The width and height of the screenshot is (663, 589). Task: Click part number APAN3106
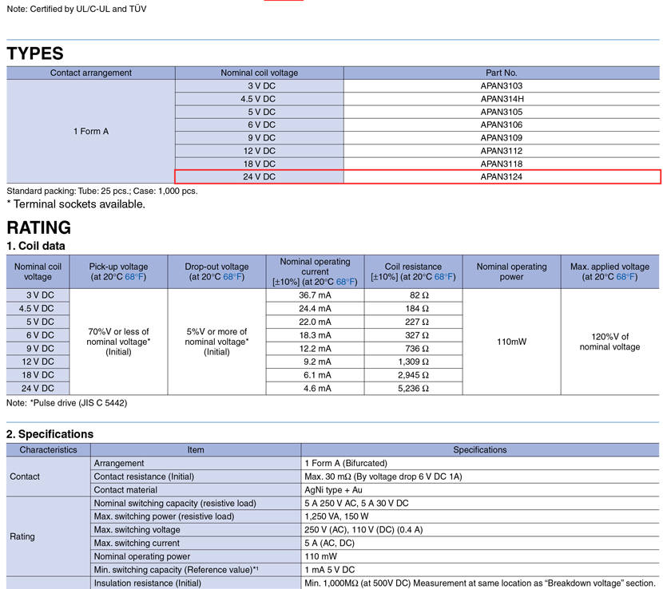pyautogui.click(x=501, y=125)
